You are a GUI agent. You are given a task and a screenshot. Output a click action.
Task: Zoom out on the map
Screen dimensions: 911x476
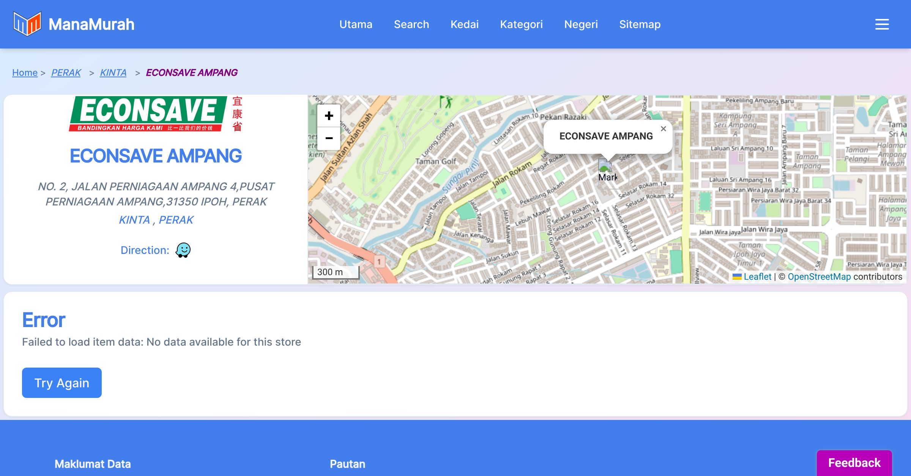click(x=329, y=138)
